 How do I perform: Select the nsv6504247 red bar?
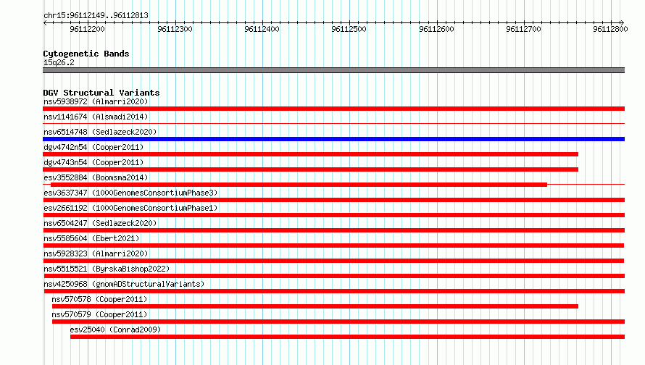point(333,230)
